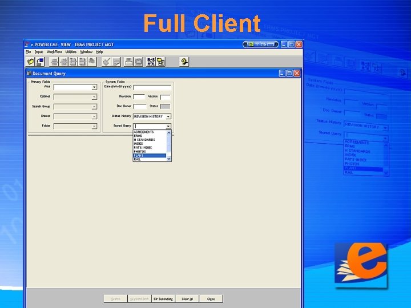Click the Search button
Image resolution: width=411 pixels, height=308 pixels.
115,299
